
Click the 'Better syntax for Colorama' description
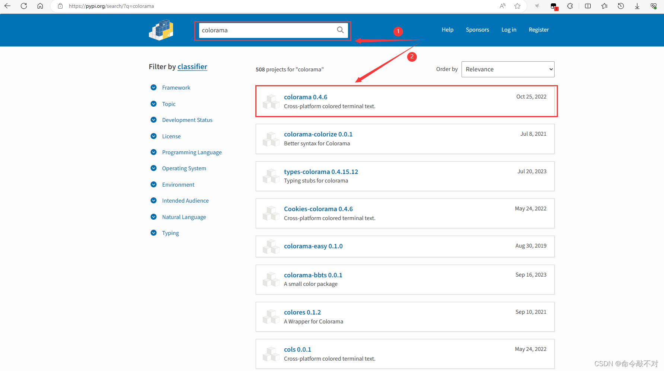click(x=317, y=143)
